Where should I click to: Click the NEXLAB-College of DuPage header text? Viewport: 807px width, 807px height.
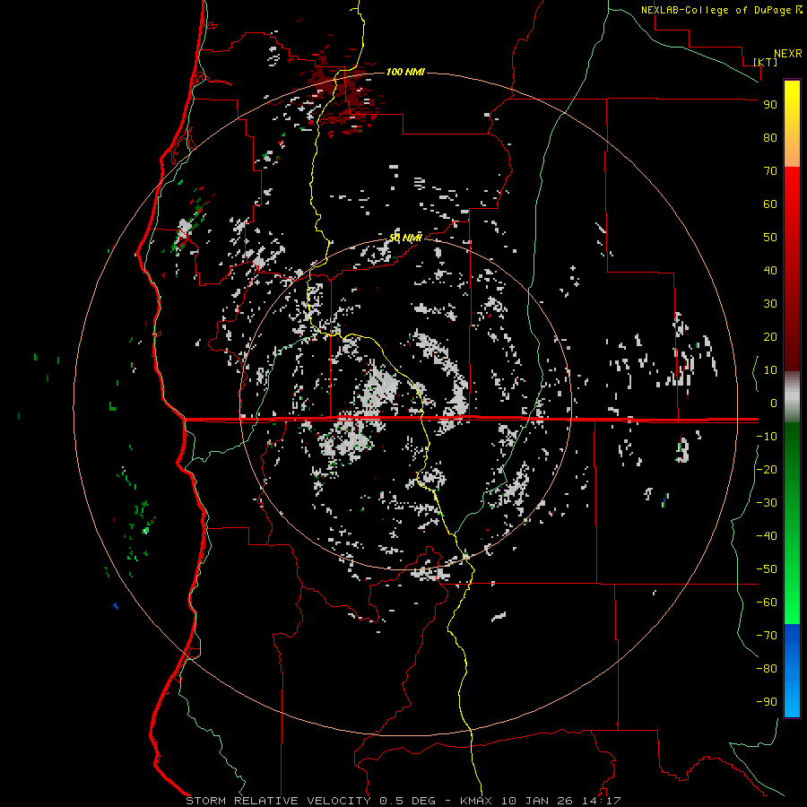(717, 10)
